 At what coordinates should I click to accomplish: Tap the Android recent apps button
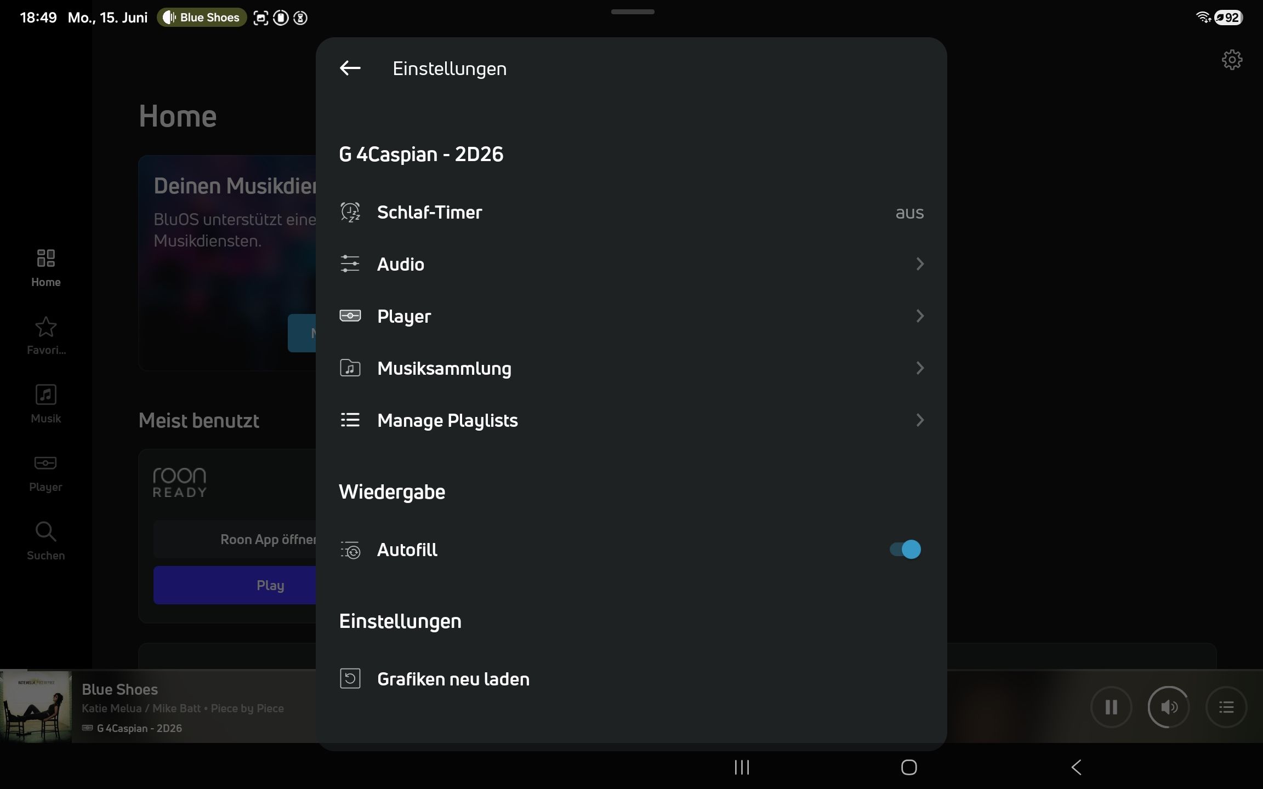click(742, 767)
